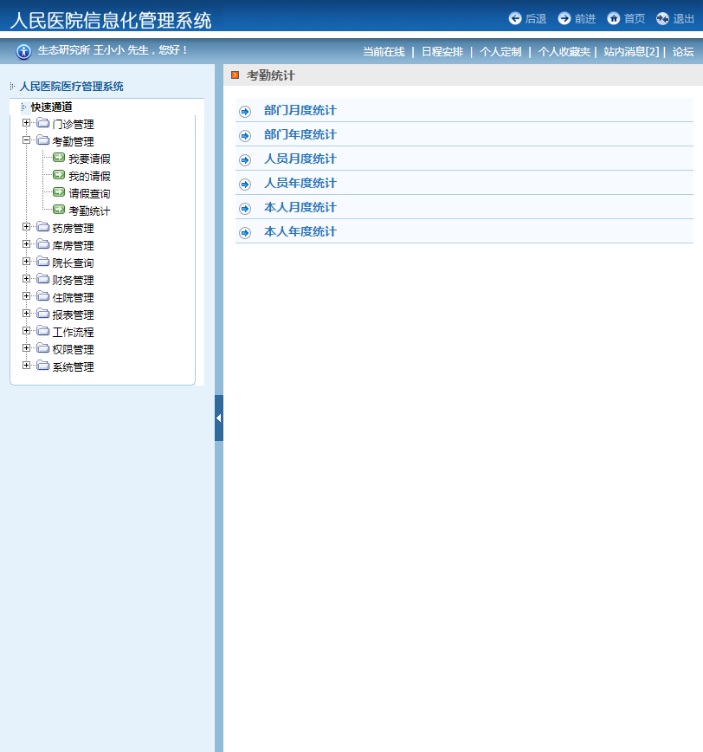This screenshot has width=703, height=752.
Task: Expand the 系统管理 tree node
Action: (27, 366)
